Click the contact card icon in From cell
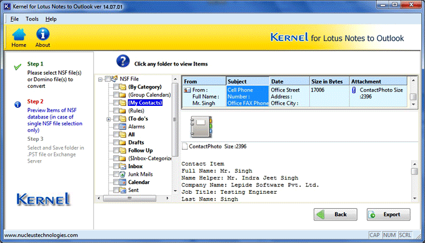Viewport: 425px width, 243px height. coord(187,90)
